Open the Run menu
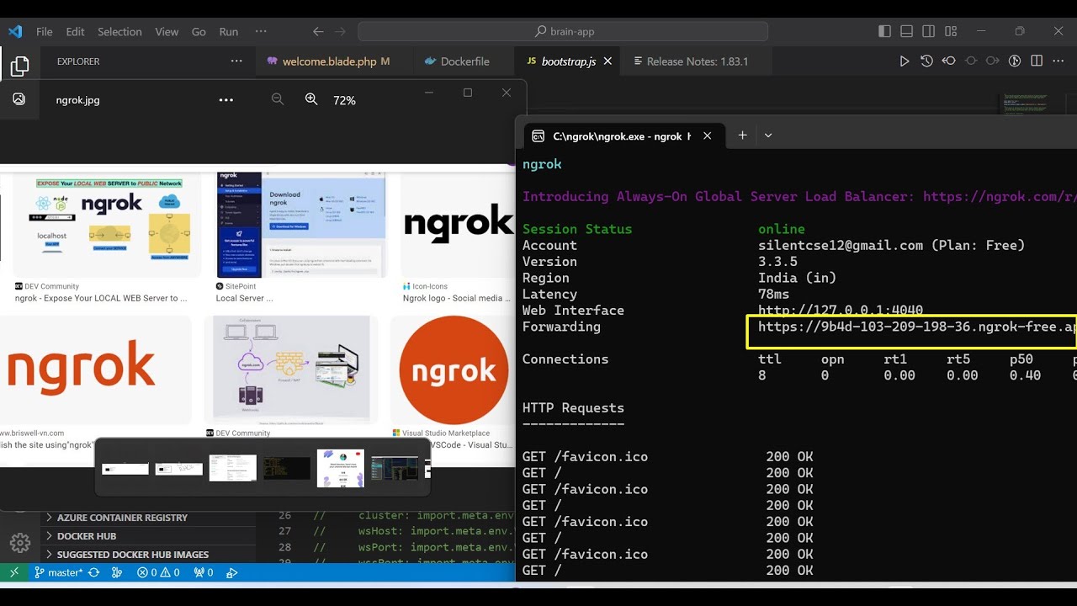Screen dimensions: 1077x606 [x=228, y=31]
